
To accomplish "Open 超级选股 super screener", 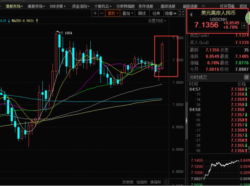I will [190, 6].
